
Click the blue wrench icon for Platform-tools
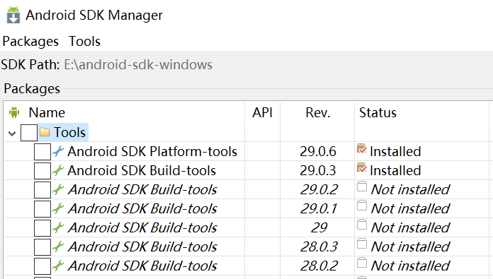pyautogui.click(x=58, y=151)
